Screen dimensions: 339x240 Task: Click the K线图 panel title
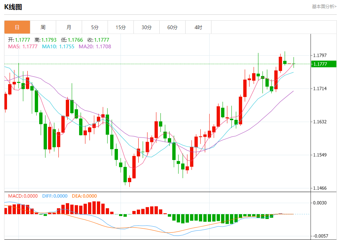(13, 7)
